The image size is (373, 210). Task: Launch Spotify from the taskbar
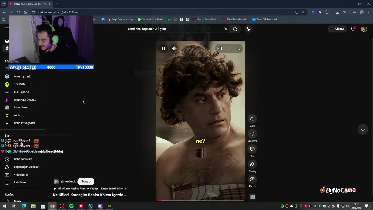point(71,206)
